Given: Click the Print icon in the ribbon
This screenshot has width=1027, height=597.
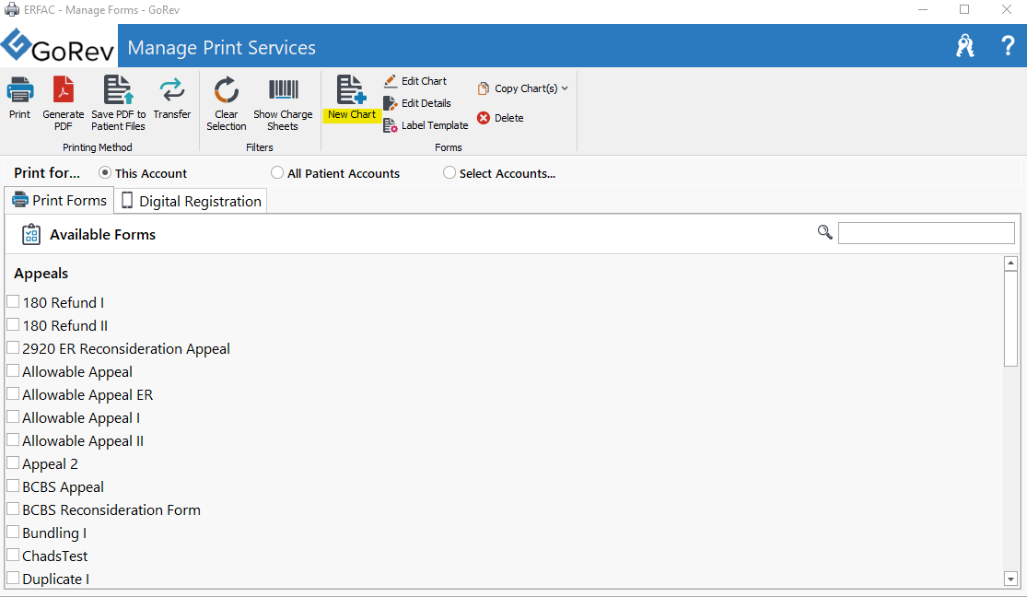Looking at the screenshot, I should tap(19, 89).
